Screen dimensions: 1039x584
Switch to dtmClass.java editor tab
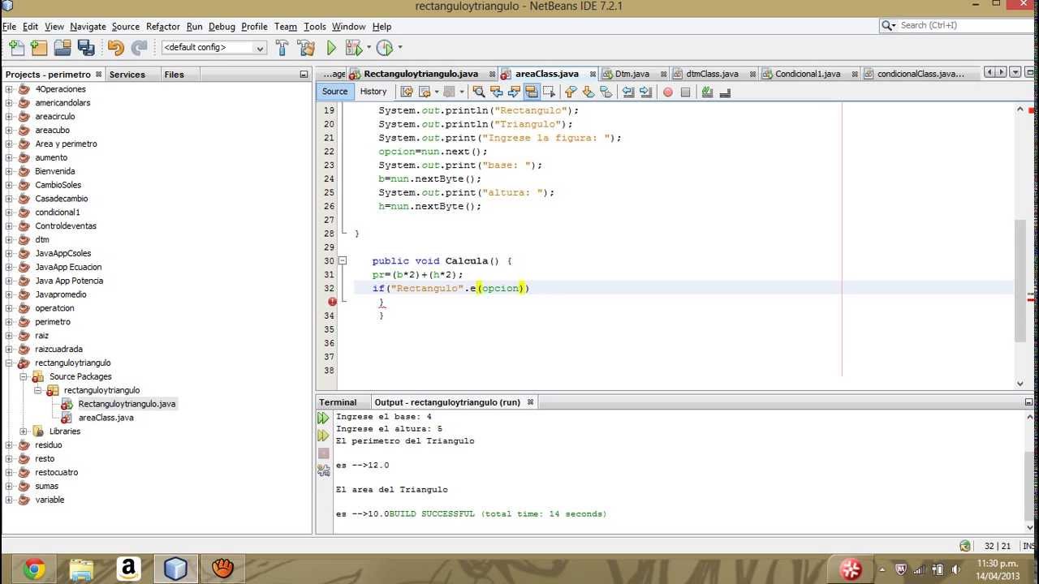[712, 74]
